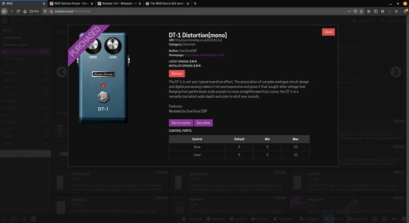Screen dimensions: 409x223
Task: Remove the installed DT-1 plugin
Action: [x=177, y=74]
